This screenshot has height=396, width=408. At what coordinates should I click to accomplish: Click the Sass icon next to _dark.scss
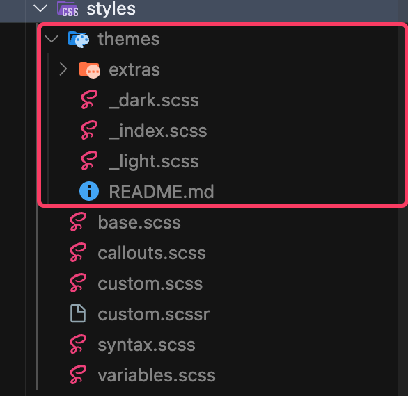[x=89, y=100]
